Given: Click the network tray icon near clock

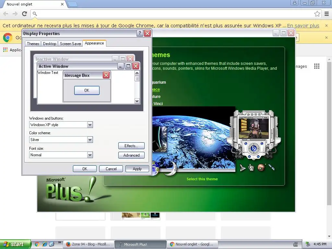Looking at the screenshot, I should (x=308, y=244).
